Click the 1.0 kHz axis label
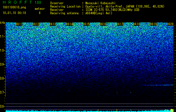The width and height of the screenshot is (176, 112). coord(2,50)
